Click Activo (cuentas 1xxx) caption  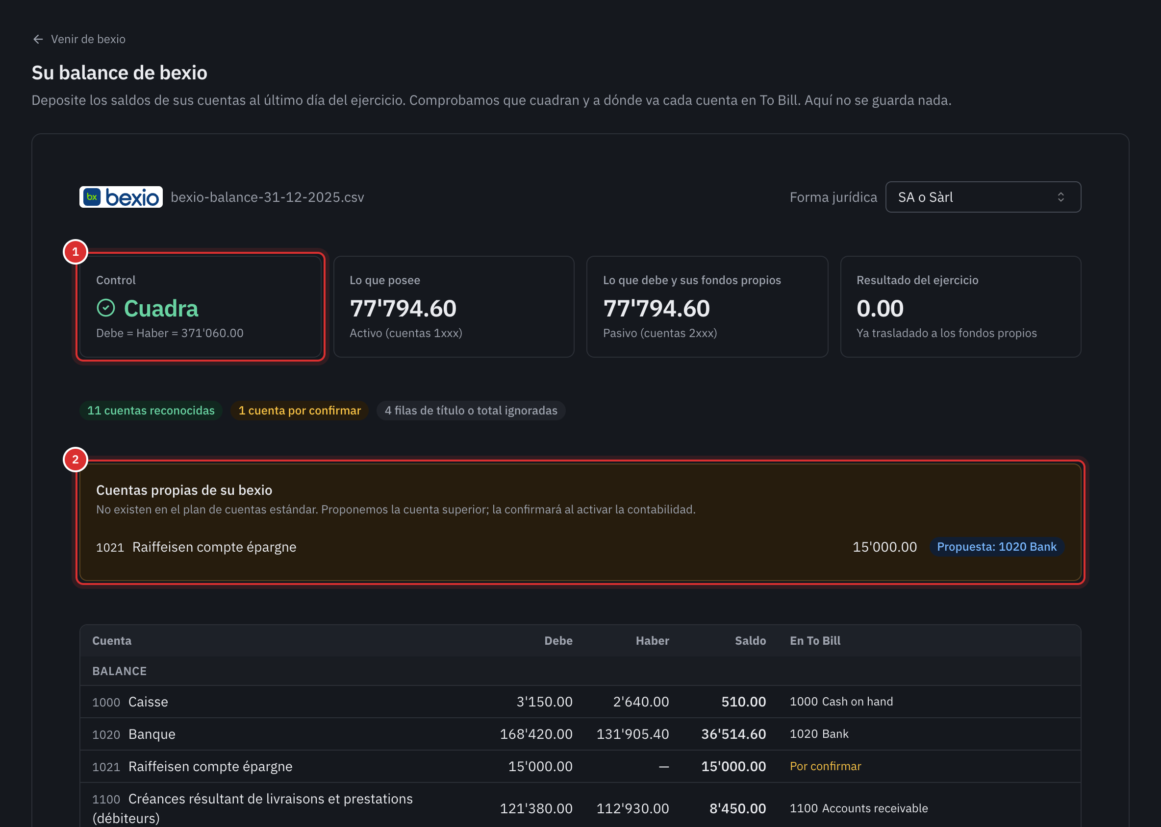click(x=405, y=333)
